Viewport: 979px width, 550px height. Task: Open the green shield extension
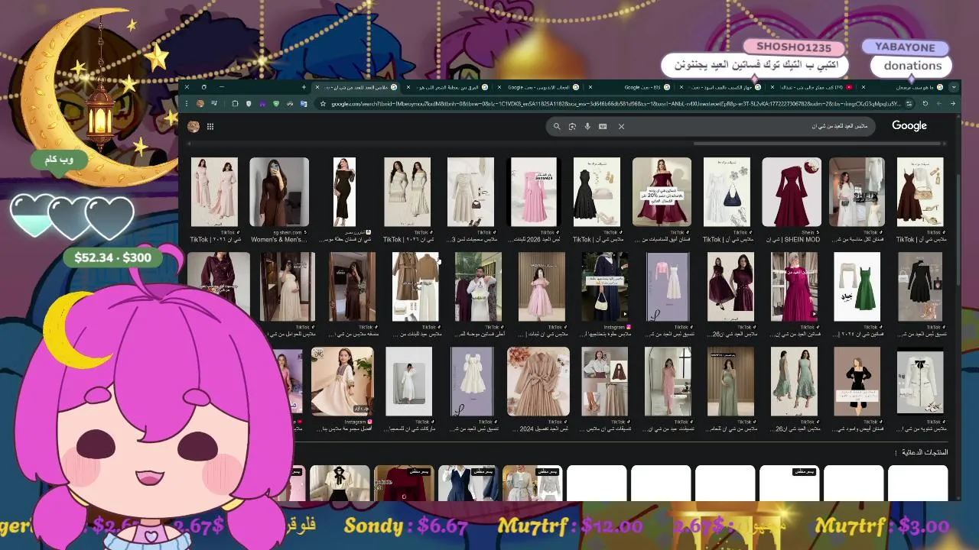pyautogui.click(x=276, y=104)
